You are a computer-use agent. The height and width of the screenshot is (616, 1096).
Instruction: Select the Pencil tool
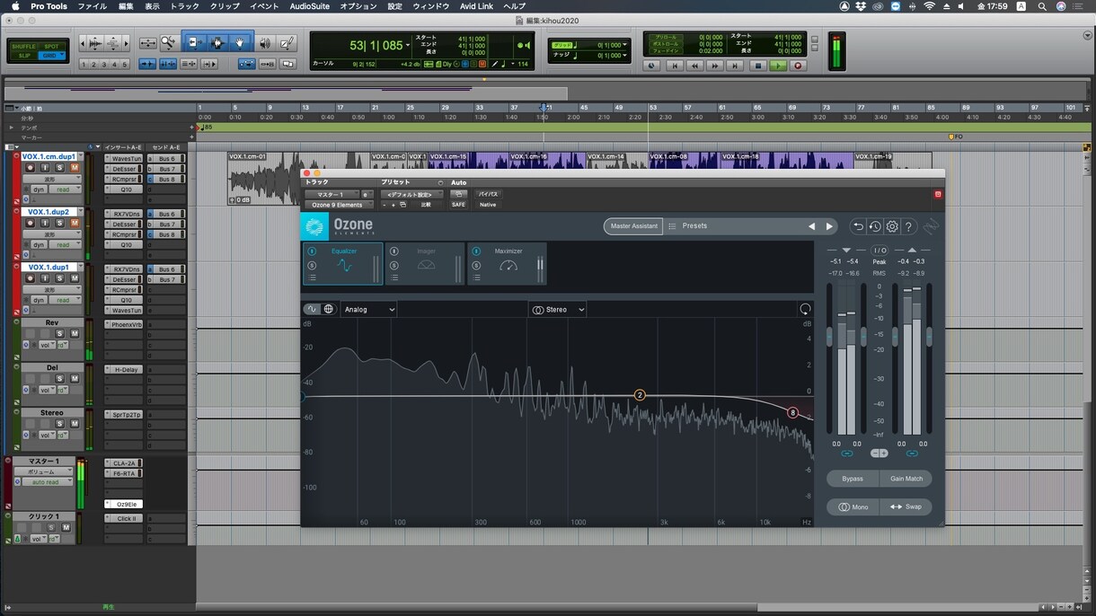[x=287, y=42]
